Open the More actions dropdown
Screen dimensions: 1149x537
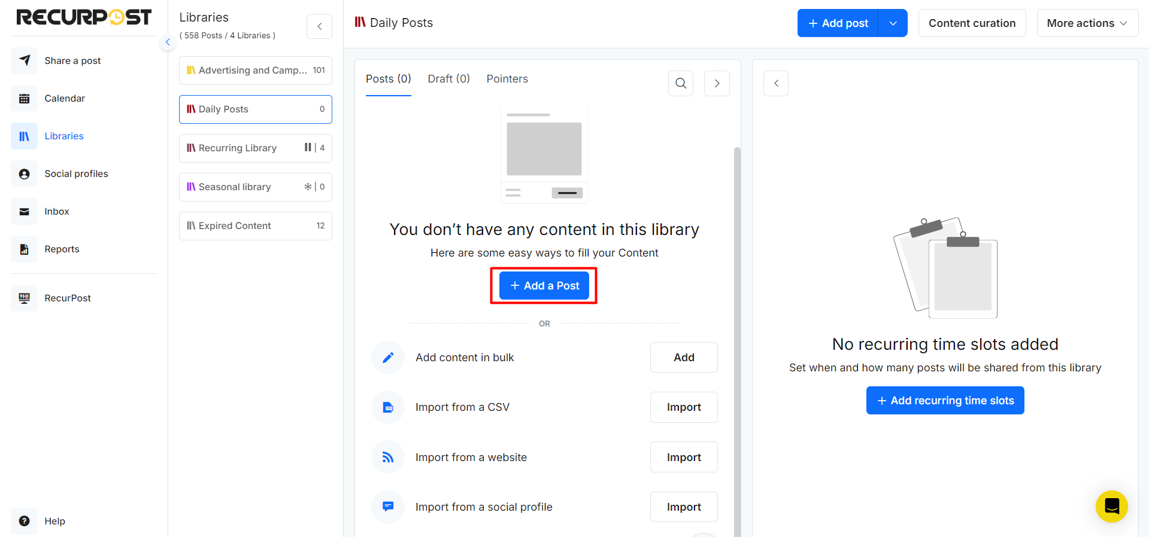pos(1087,23)
